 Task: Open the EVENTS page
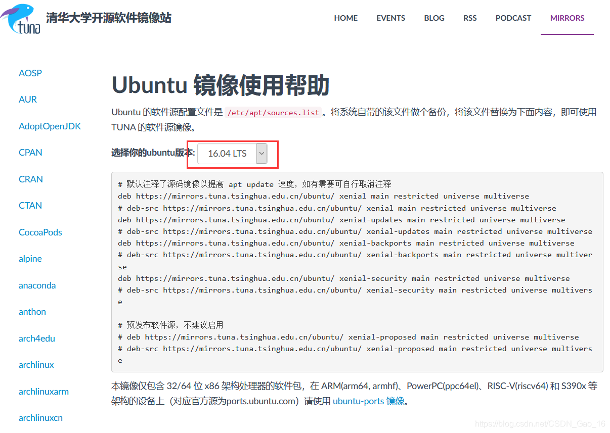click(x=390, y=18)
